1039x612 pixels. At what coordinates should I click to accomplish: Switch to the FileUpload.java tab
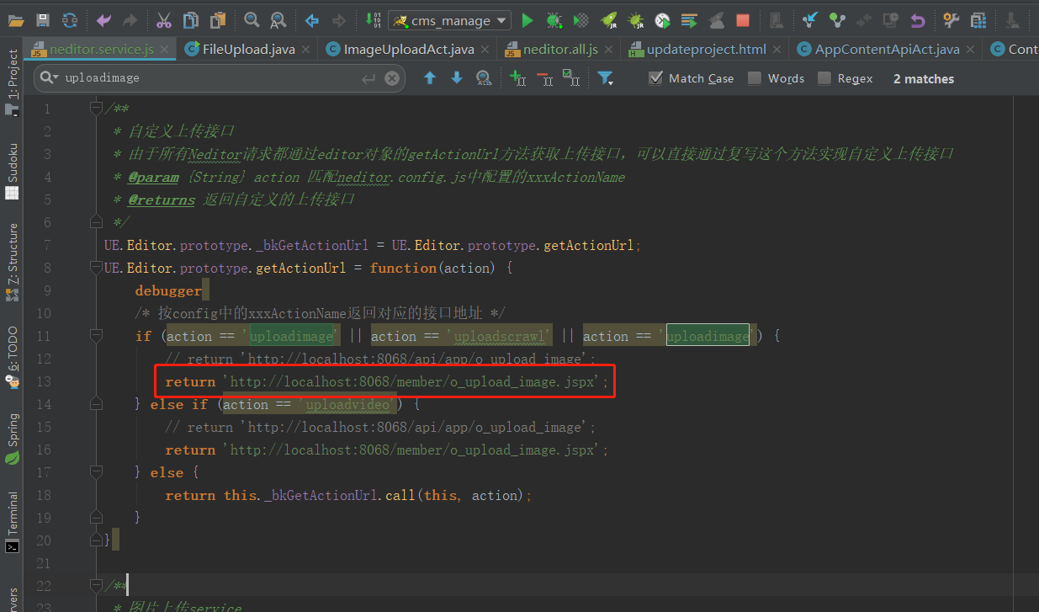click(247, 50)
